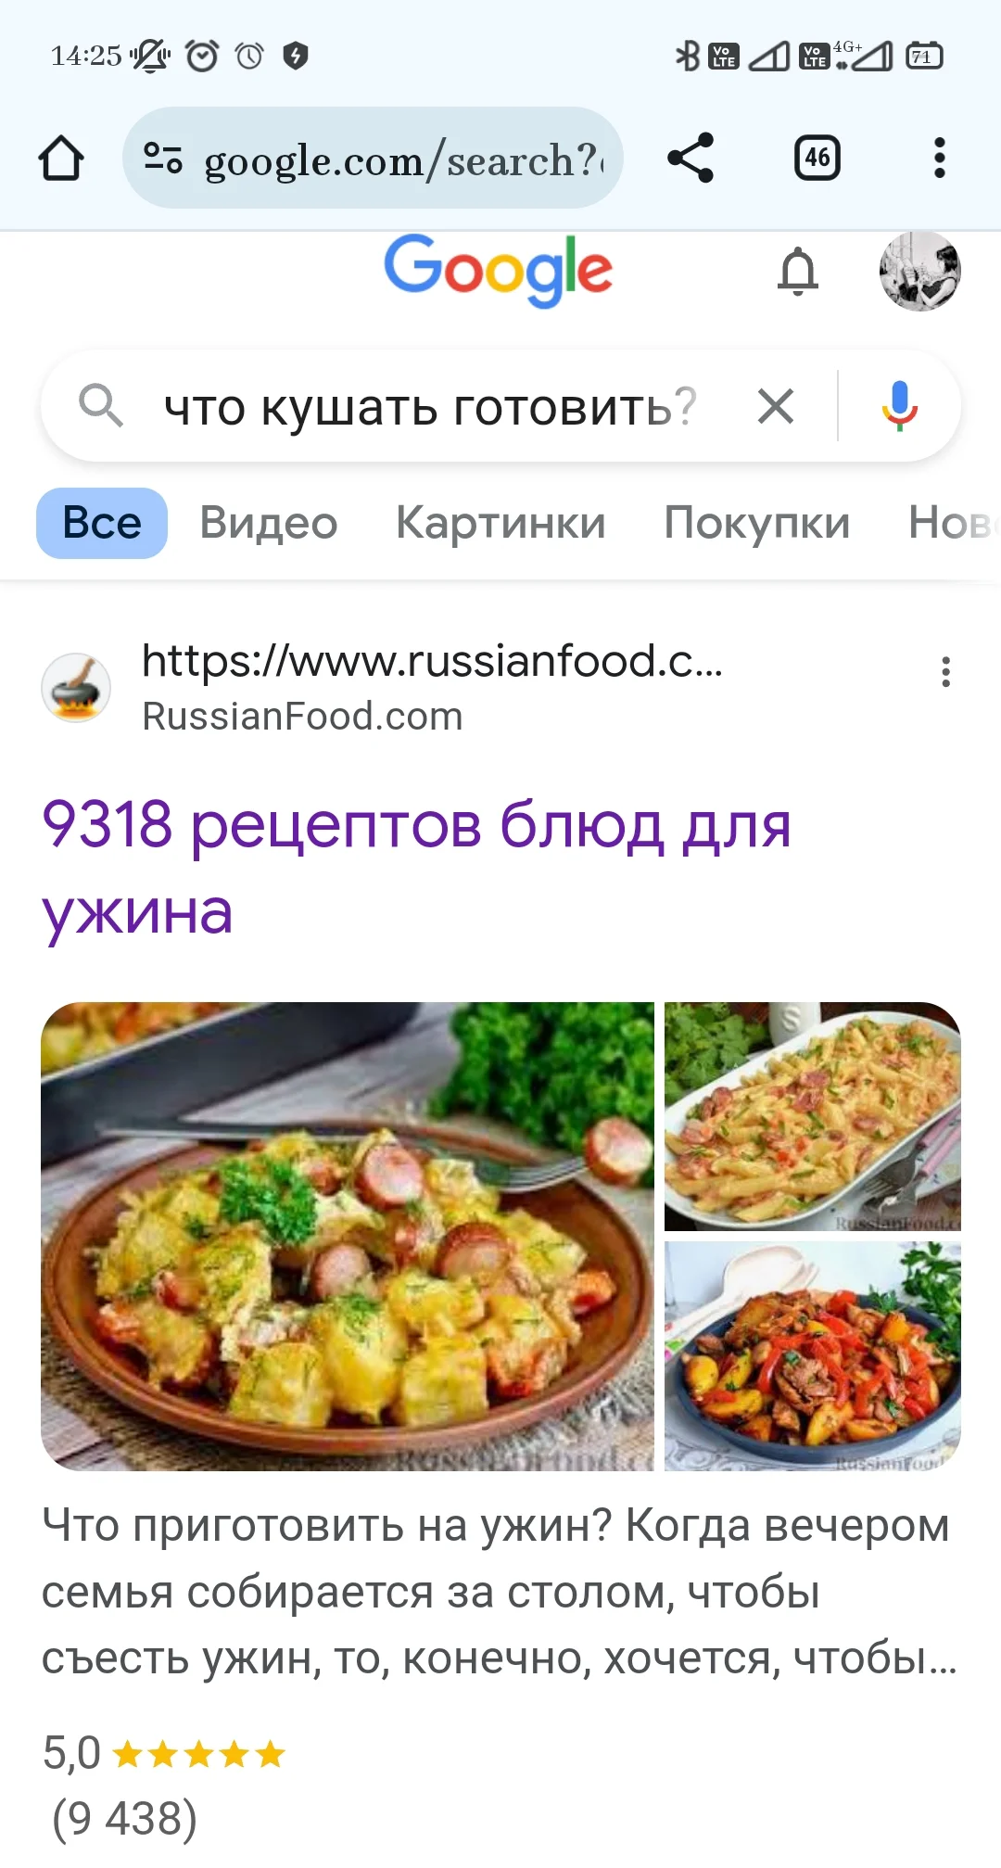Open site settings icon in address bar
1001x1868 pixels.
click(163, 158)
